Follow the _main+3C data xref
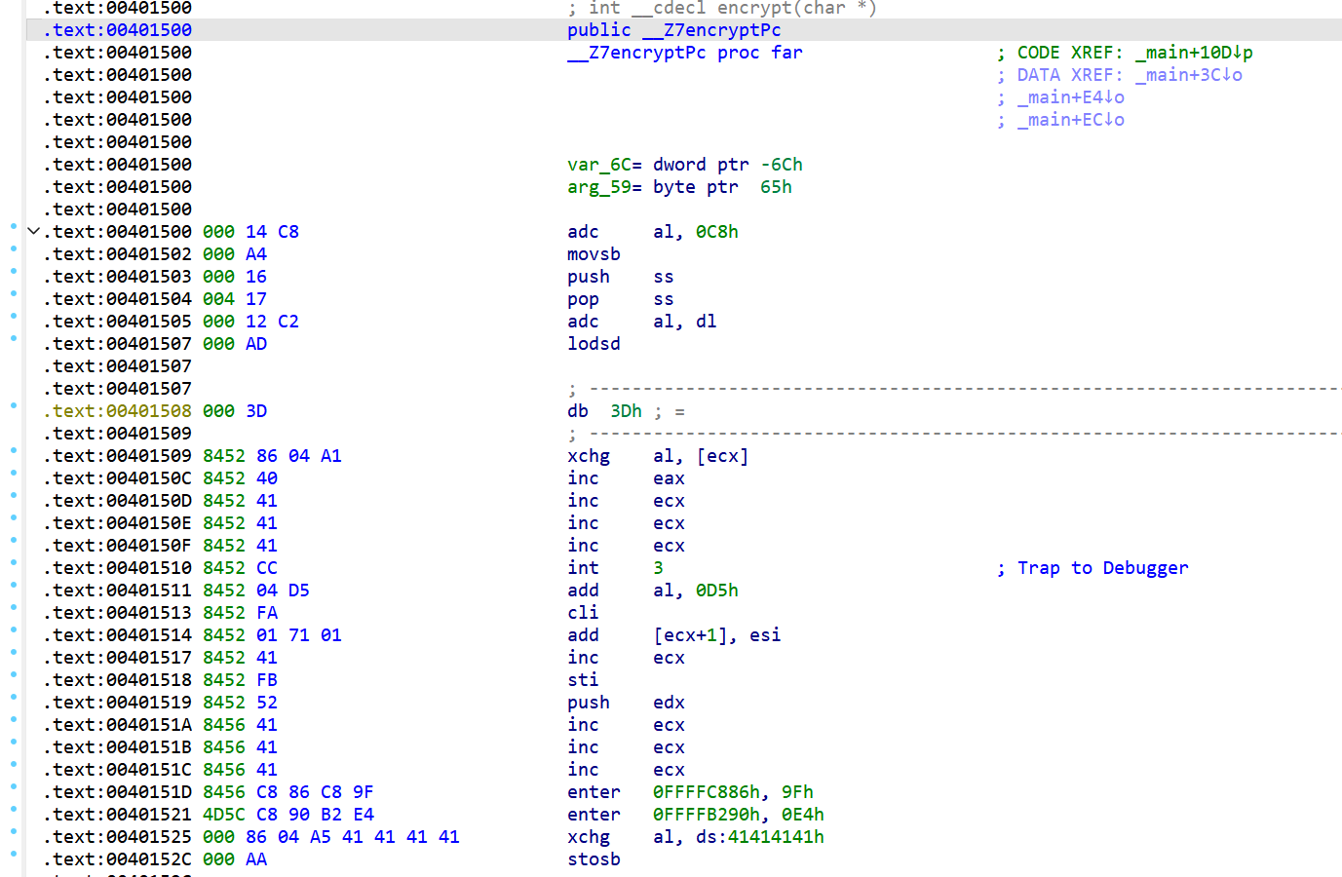 (x=1188, y=75)
